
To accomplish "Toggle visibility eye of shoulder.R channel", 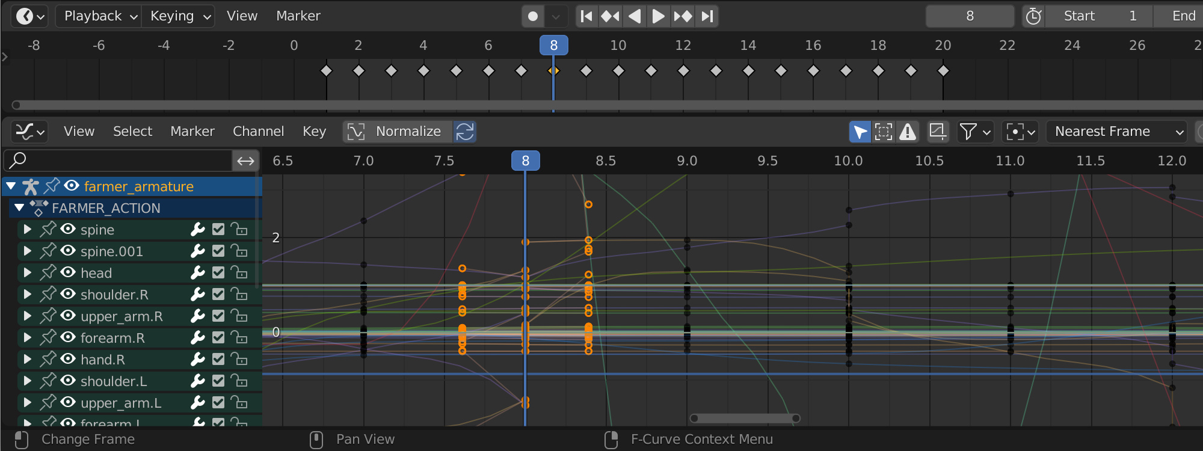I will 68,294.
